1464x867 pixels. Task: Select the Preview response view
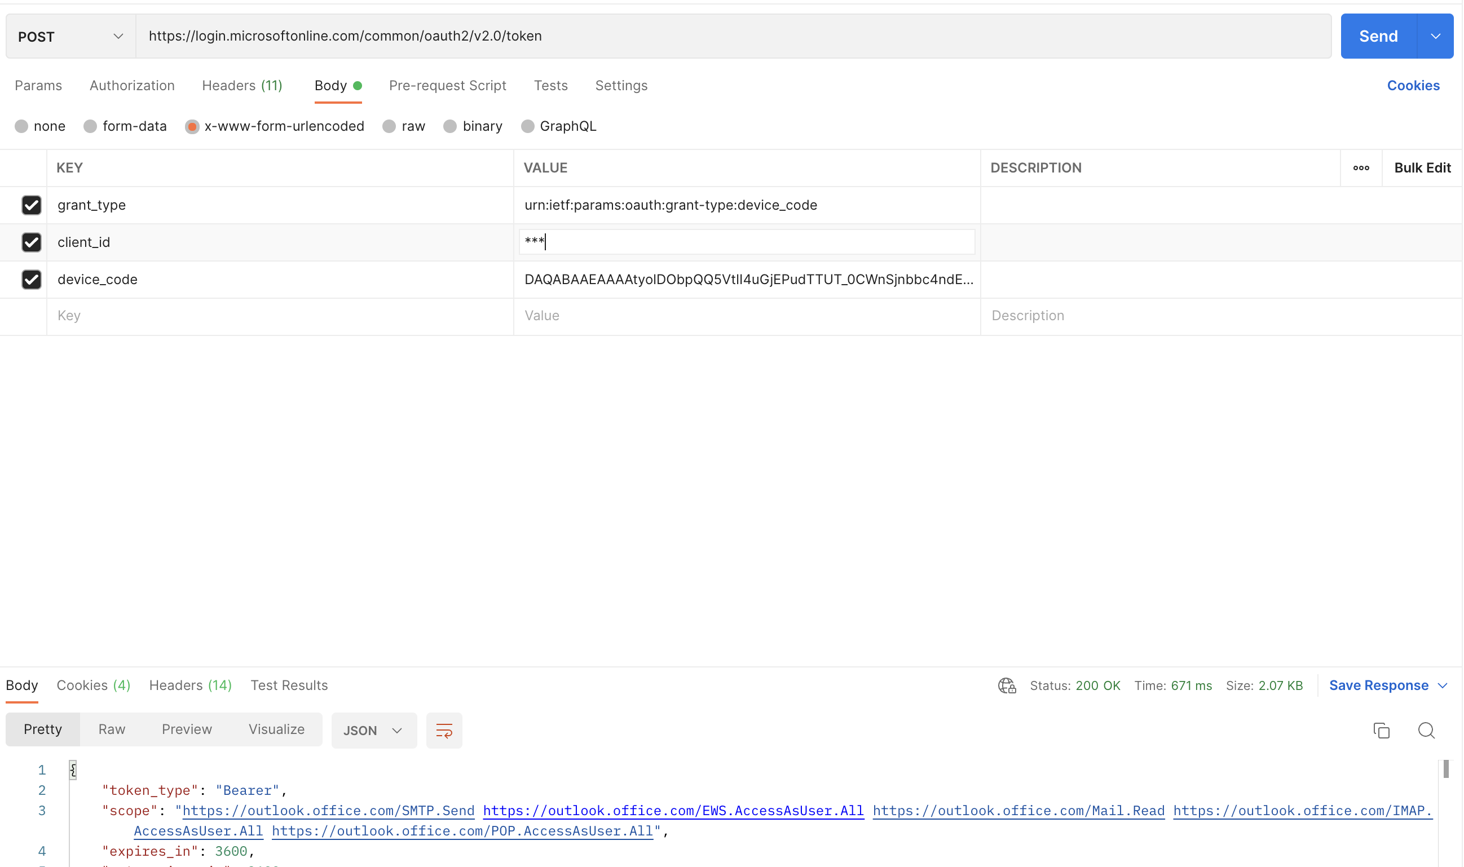(x=187, y=729)
